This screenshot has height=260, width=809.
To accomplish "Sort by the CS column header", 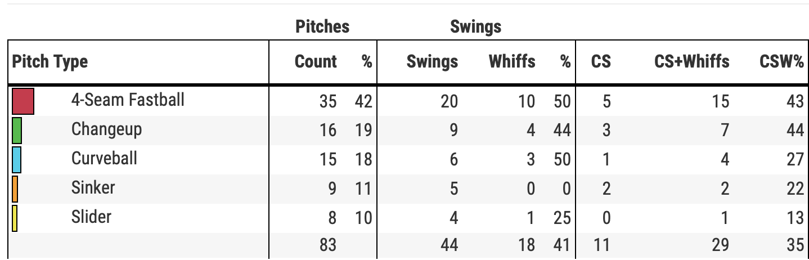I will pos(601,62).
